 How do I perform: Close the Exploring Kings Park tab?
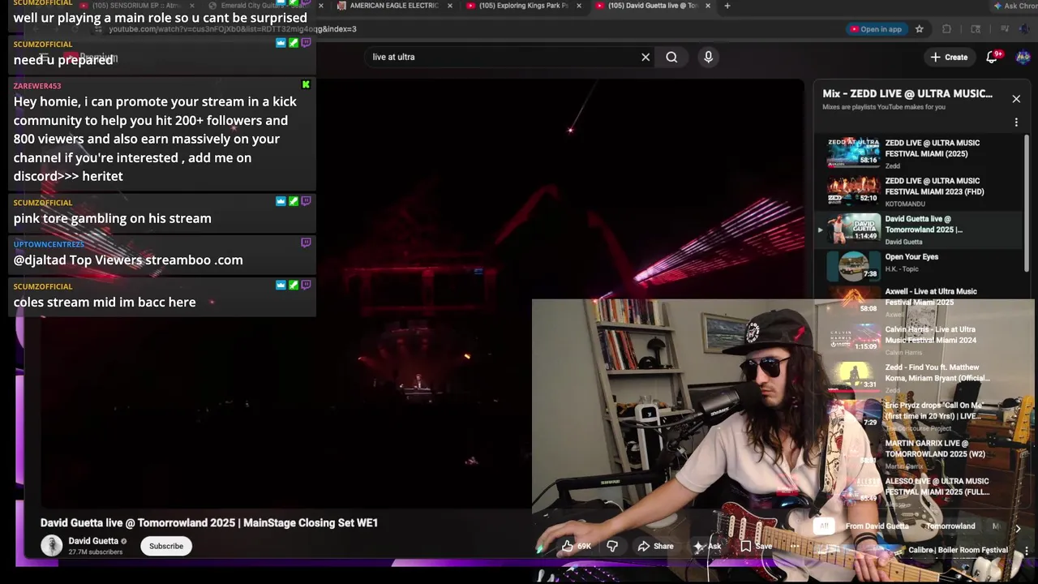click(577, 6)
